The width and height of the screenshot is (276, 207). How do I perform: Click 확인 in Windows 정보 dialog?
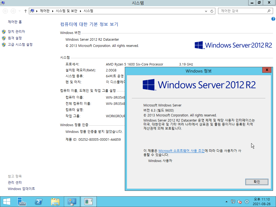click(257, 182)
